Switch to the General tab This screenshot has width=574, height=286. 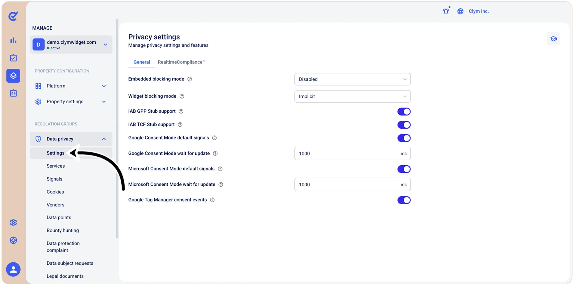(142, 62)
